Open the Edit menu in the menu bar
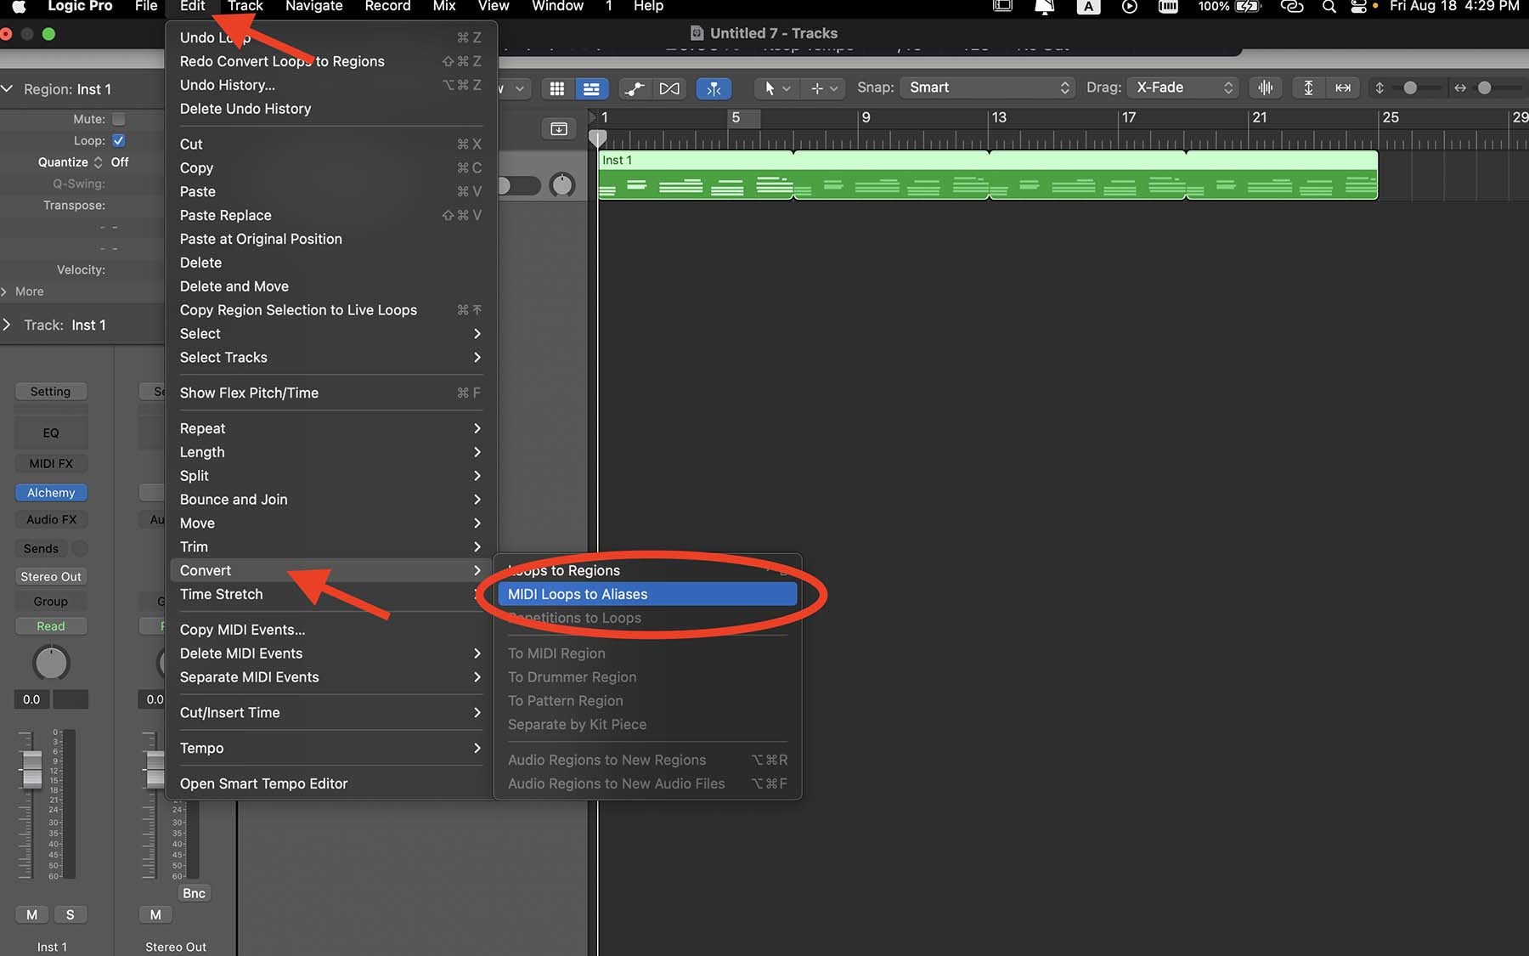Screen dimensions: 1529x956 tap(192, 7)
